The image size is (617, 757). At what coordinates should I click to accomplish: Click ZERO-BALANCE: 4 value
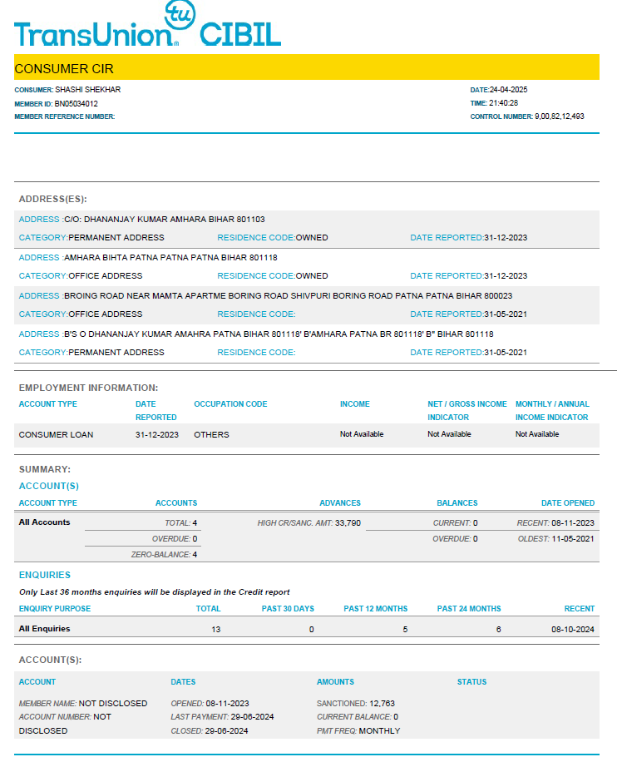click(x=164, y=555)
